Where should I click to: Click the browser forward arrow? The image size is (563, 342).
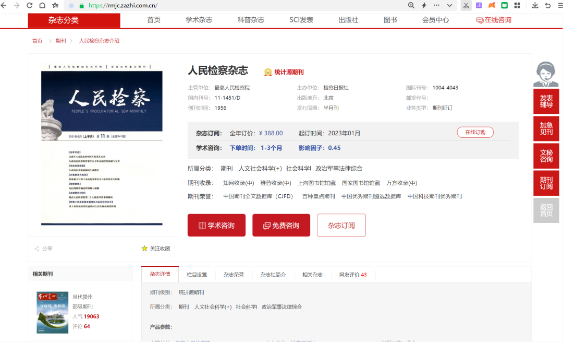(x=17, y=5)
